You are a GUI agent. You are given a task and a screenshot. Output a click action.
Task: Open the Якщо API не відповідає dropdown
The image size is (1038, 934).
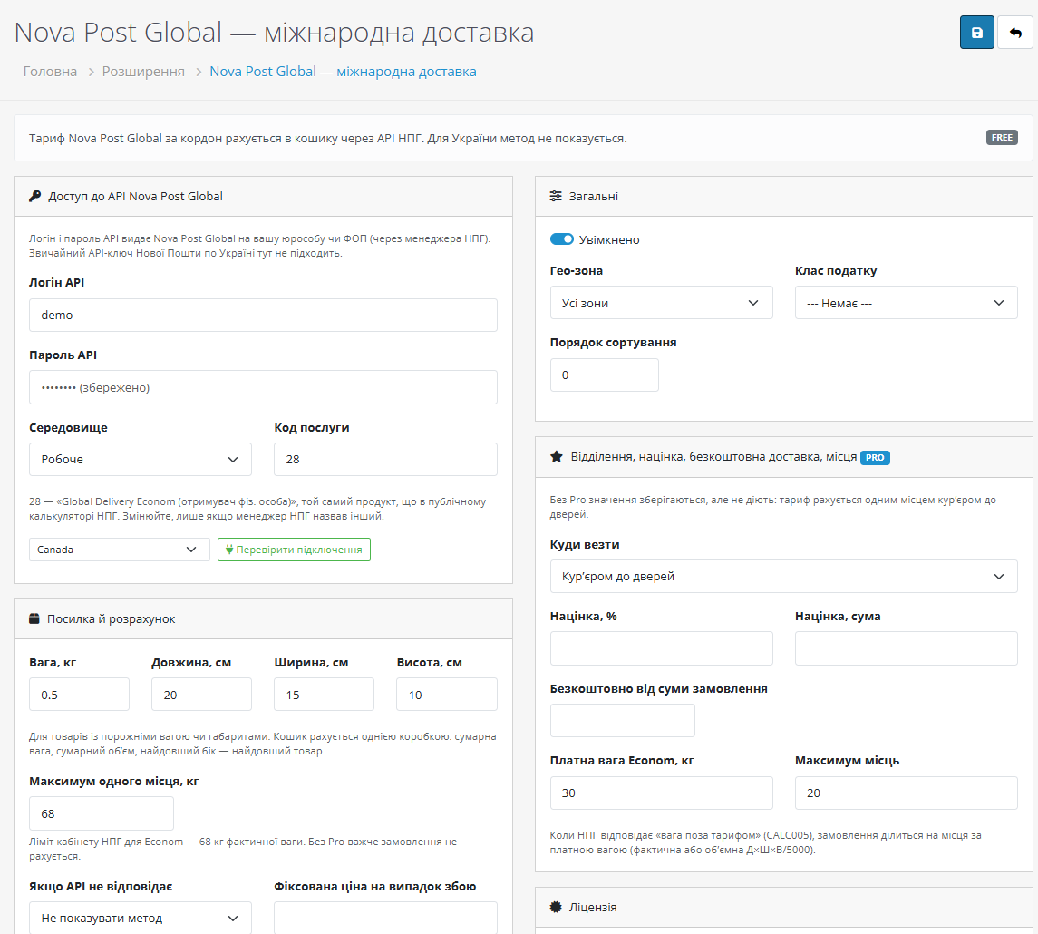[x=141, y=918]
